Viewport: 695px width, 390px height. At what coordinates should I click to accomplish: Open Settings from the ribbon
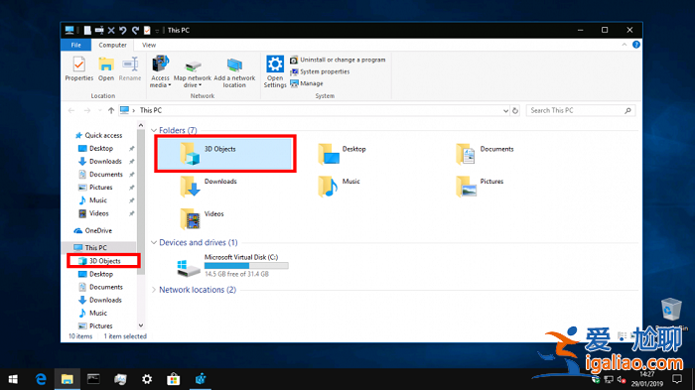click(x=275, y=71)
